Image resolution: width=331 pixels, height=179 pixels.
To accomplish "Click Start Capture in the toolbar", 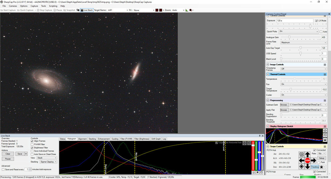I will [x=8, y=10].
